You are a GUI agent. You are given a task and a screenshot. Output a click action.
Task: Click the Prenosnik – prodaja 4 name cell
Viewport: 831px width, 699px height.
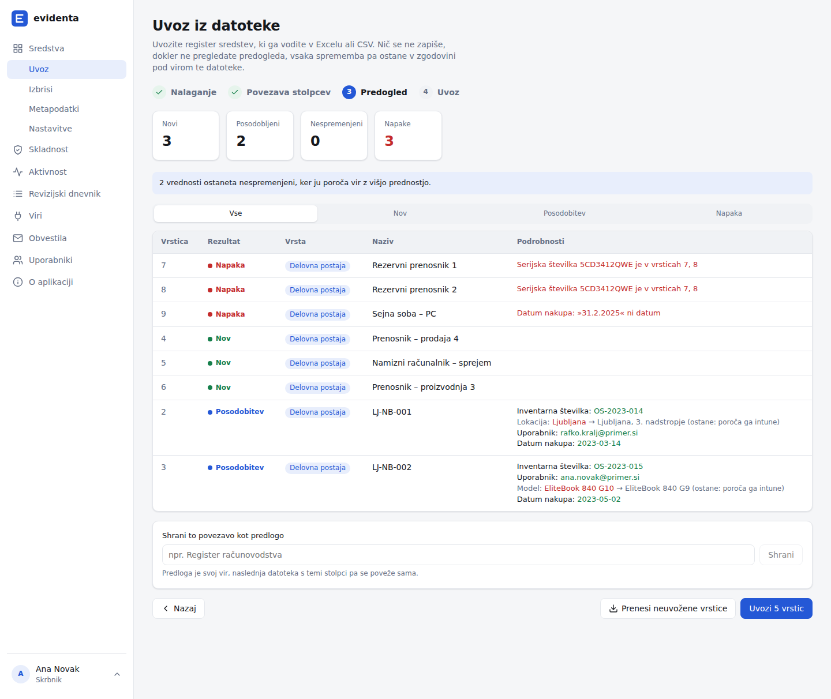tap(415, 339)
